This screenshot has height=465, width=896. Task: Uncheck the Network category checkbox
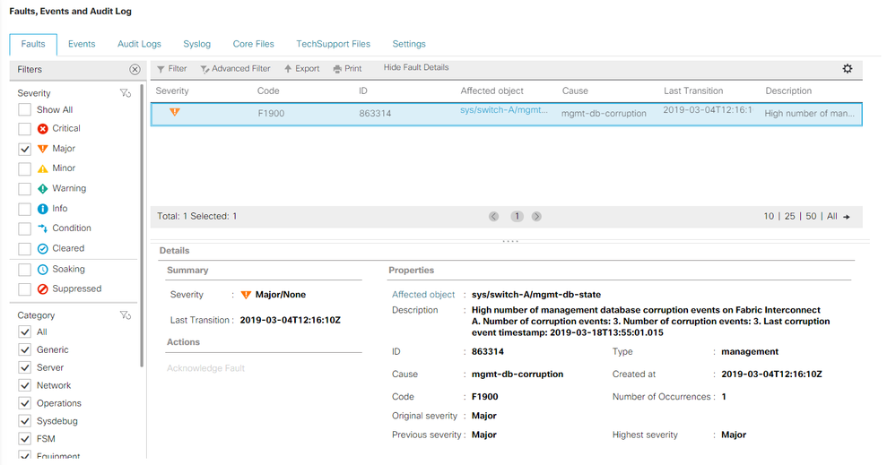(x=24, y=385)
